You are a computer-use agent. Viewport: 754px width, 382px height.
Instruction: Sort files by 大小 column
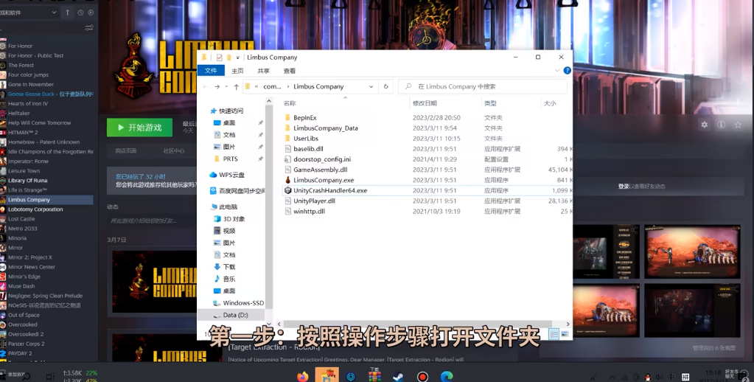(550, 103)
